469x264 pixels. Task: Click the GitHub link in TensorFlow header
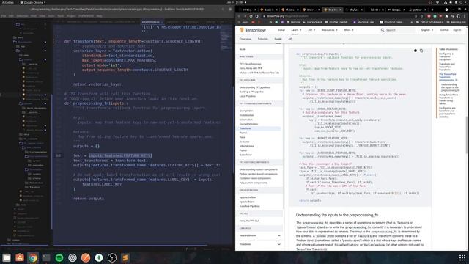pyautogui.click(x=444, y=30)
